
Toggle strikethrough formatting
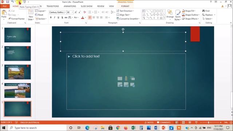tap(66, 17)
